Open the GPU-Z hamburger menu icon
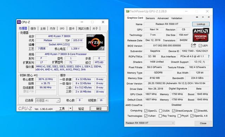 tap(208, 17)
